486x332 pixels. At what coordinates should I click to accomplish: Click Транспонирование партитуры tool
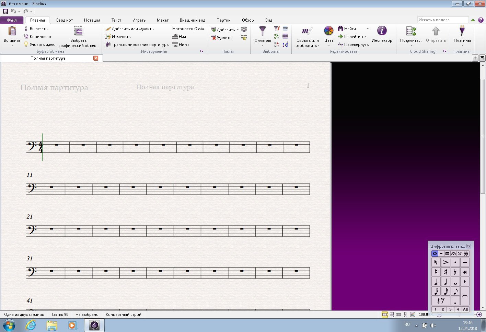137,45
